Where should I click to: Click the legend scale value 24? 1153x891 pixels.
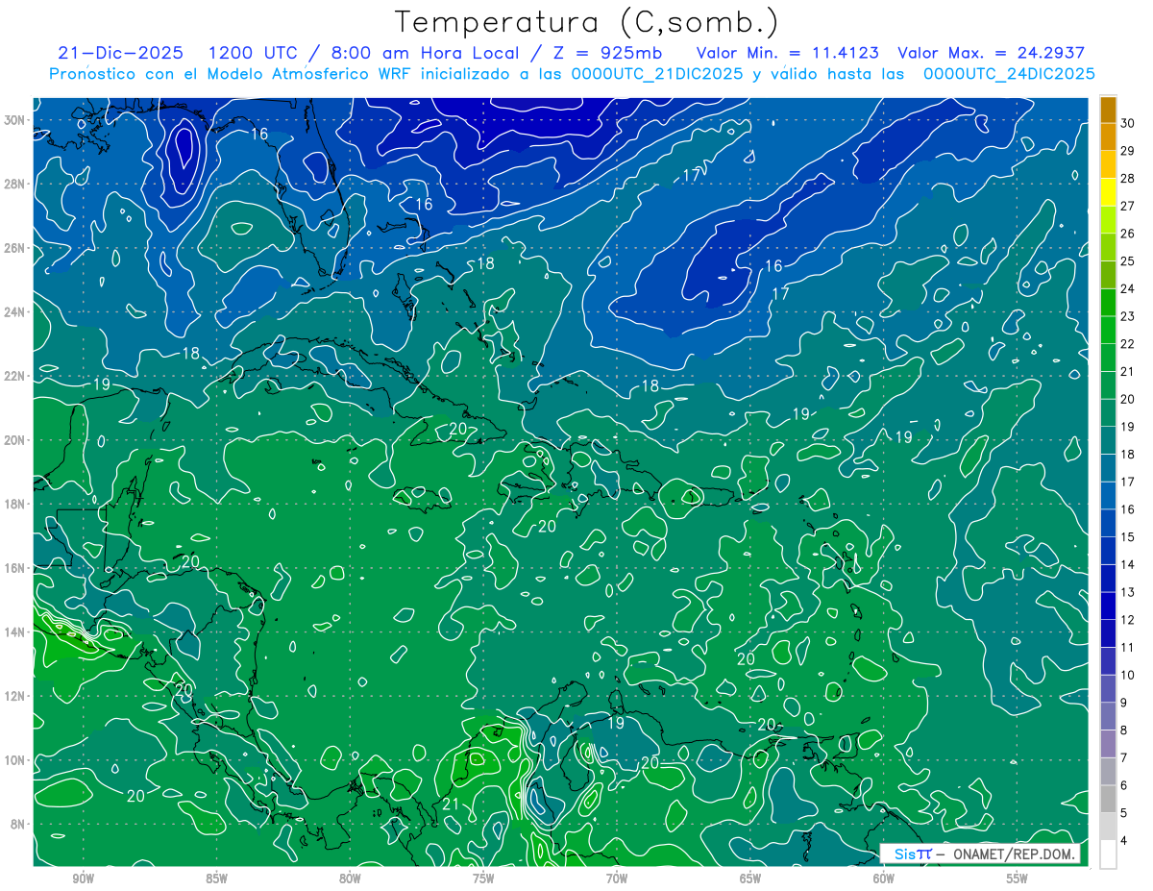[x=1128, y=288]
